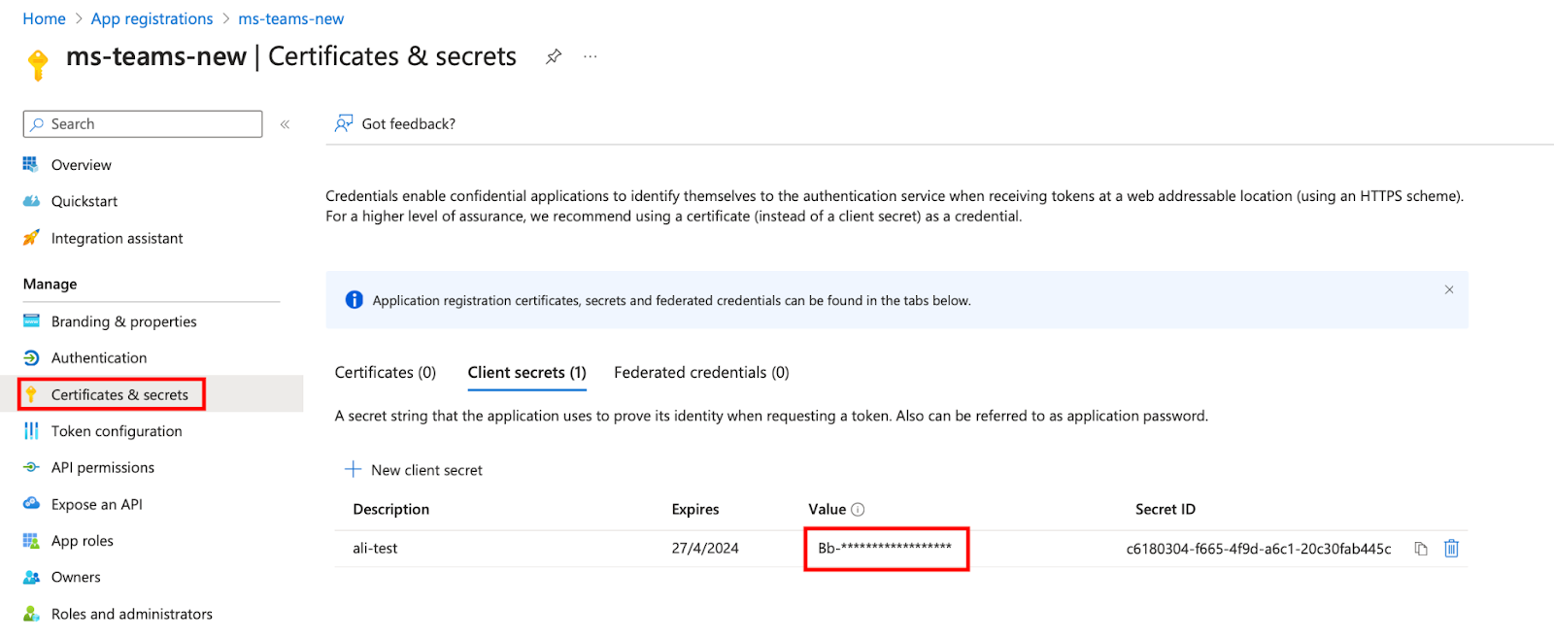
Task: Click the Token configuration bars icon
Action: (31, 431)
